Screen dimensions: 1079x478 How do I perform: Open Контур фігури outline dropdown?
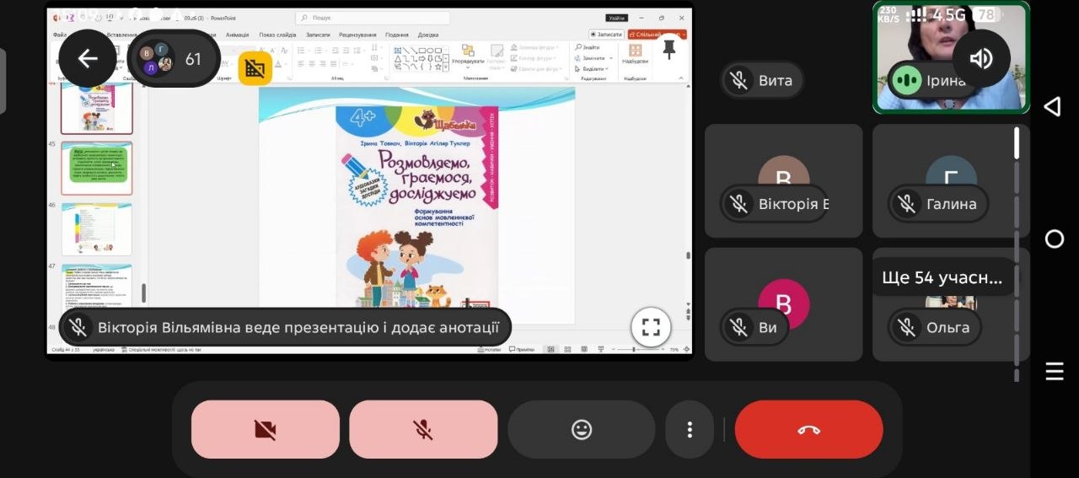click(x=534, y=58)
